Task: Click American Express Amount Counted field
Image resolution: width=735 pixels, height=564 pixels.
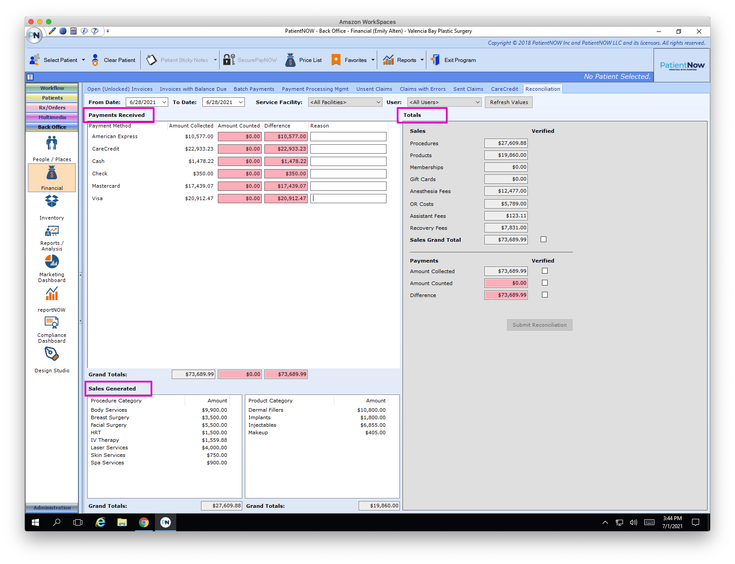Action: (240, 136)
